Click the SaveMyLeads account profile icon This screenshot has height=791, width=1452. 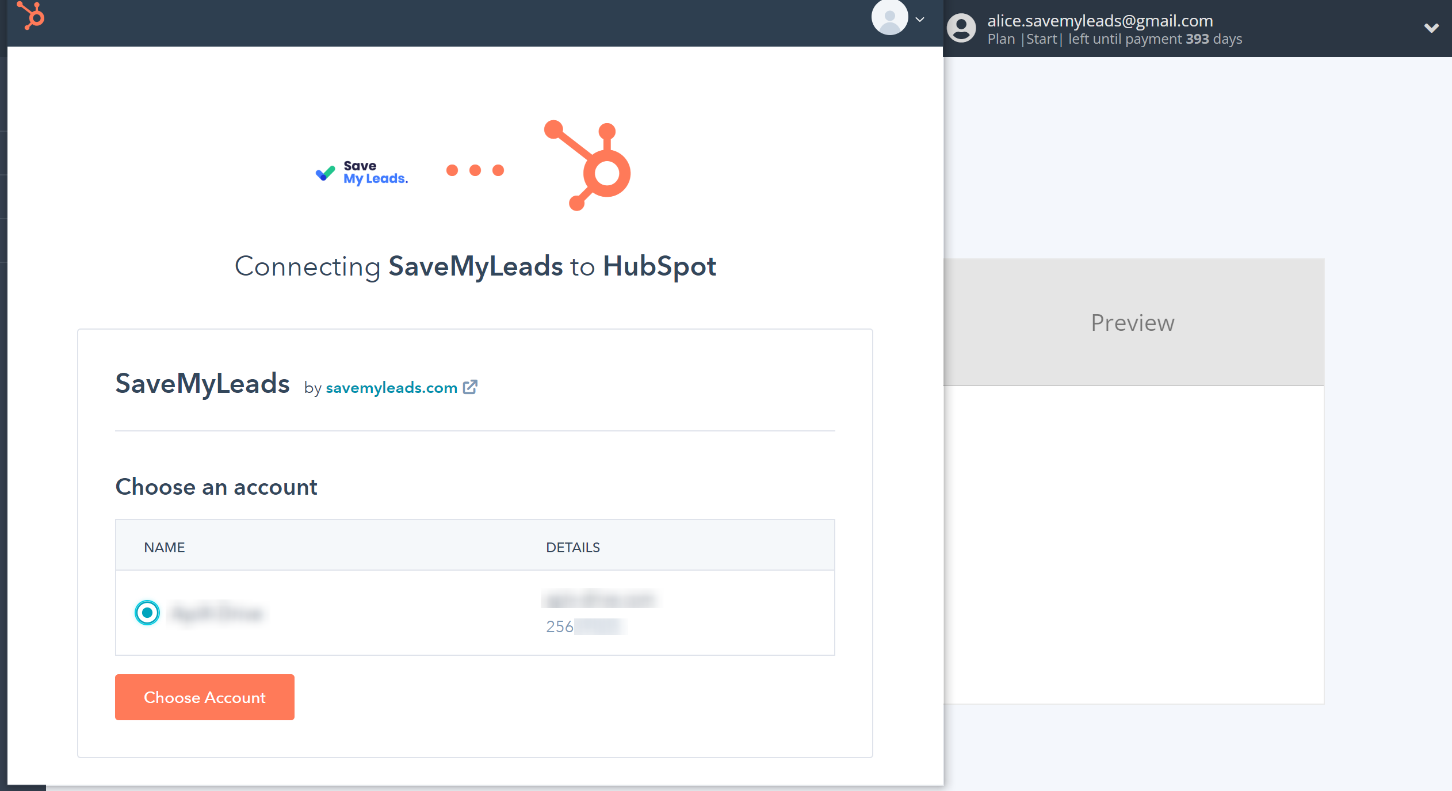click(961, 28)
